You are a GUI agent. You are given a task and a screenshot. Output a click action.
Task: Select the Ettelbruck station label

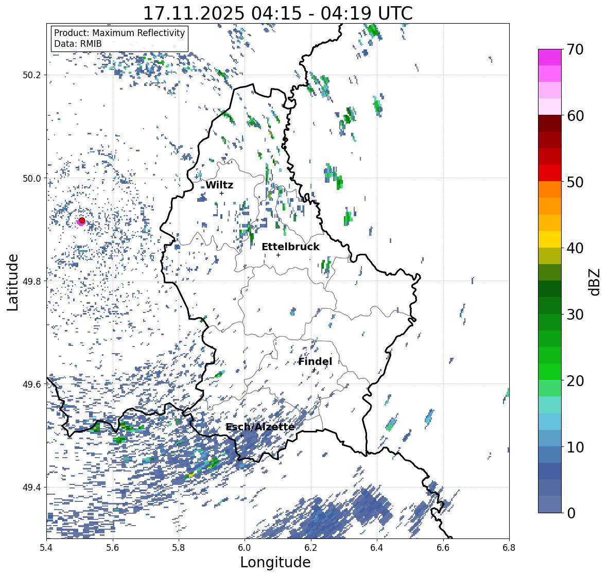290,247
